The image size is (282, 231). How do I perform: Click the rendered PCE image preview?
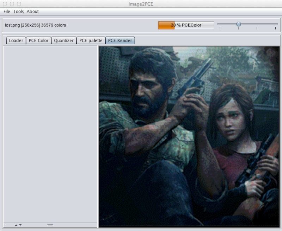click(189, 137)
